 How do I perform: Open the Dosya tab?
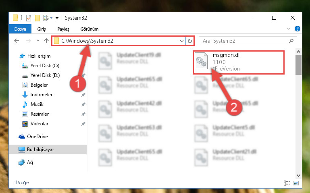[x=20, y=29]
